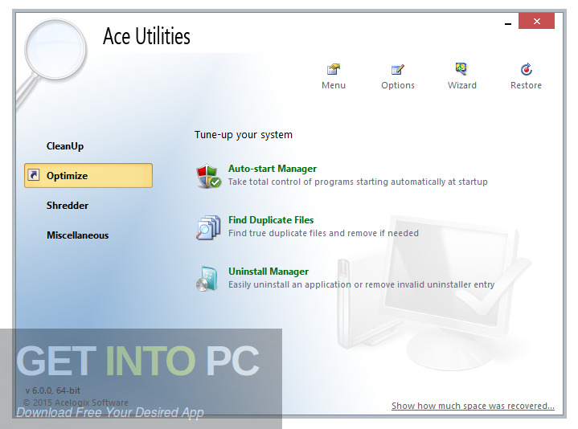This screenshot has height=429, width=578.
Task: Minimize the Ace Utilities window
Action: click(508, 22)
